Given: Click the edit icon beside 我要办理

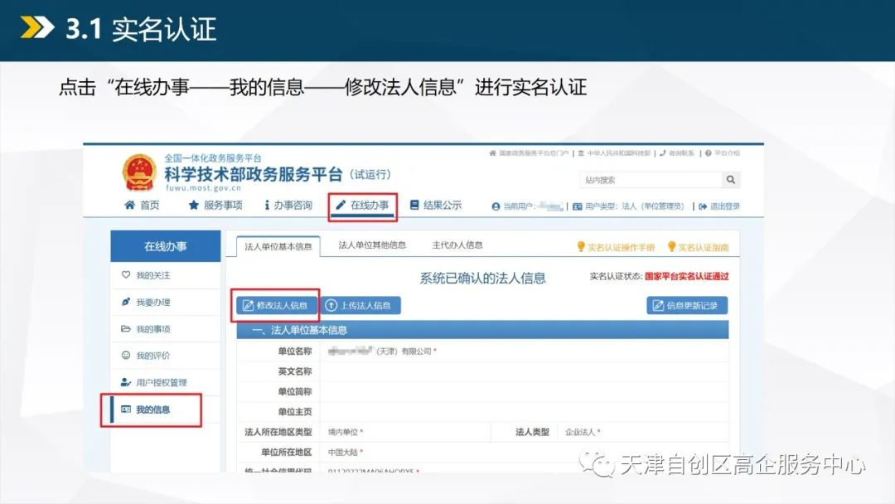Looking at the screenshot, I should pos(126,302).
